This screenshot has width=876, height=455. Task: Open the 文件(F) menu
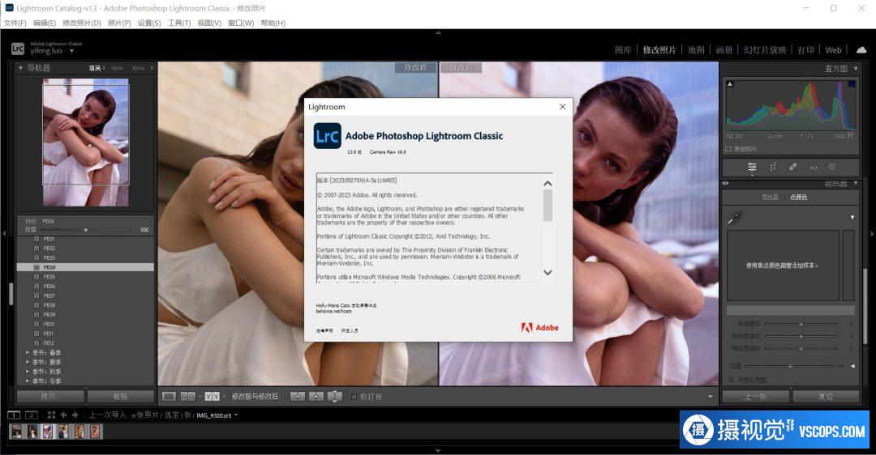15,23
